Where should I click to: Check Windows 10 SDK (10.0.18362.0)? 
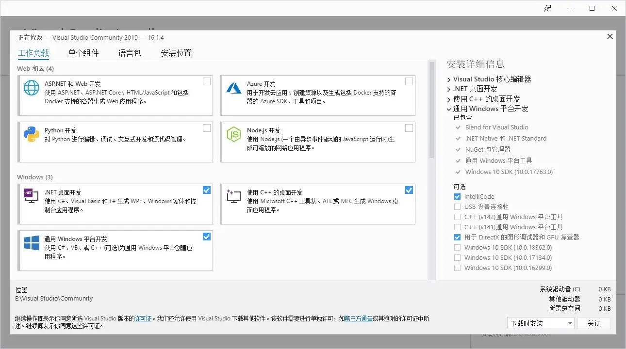click(457, 248)
